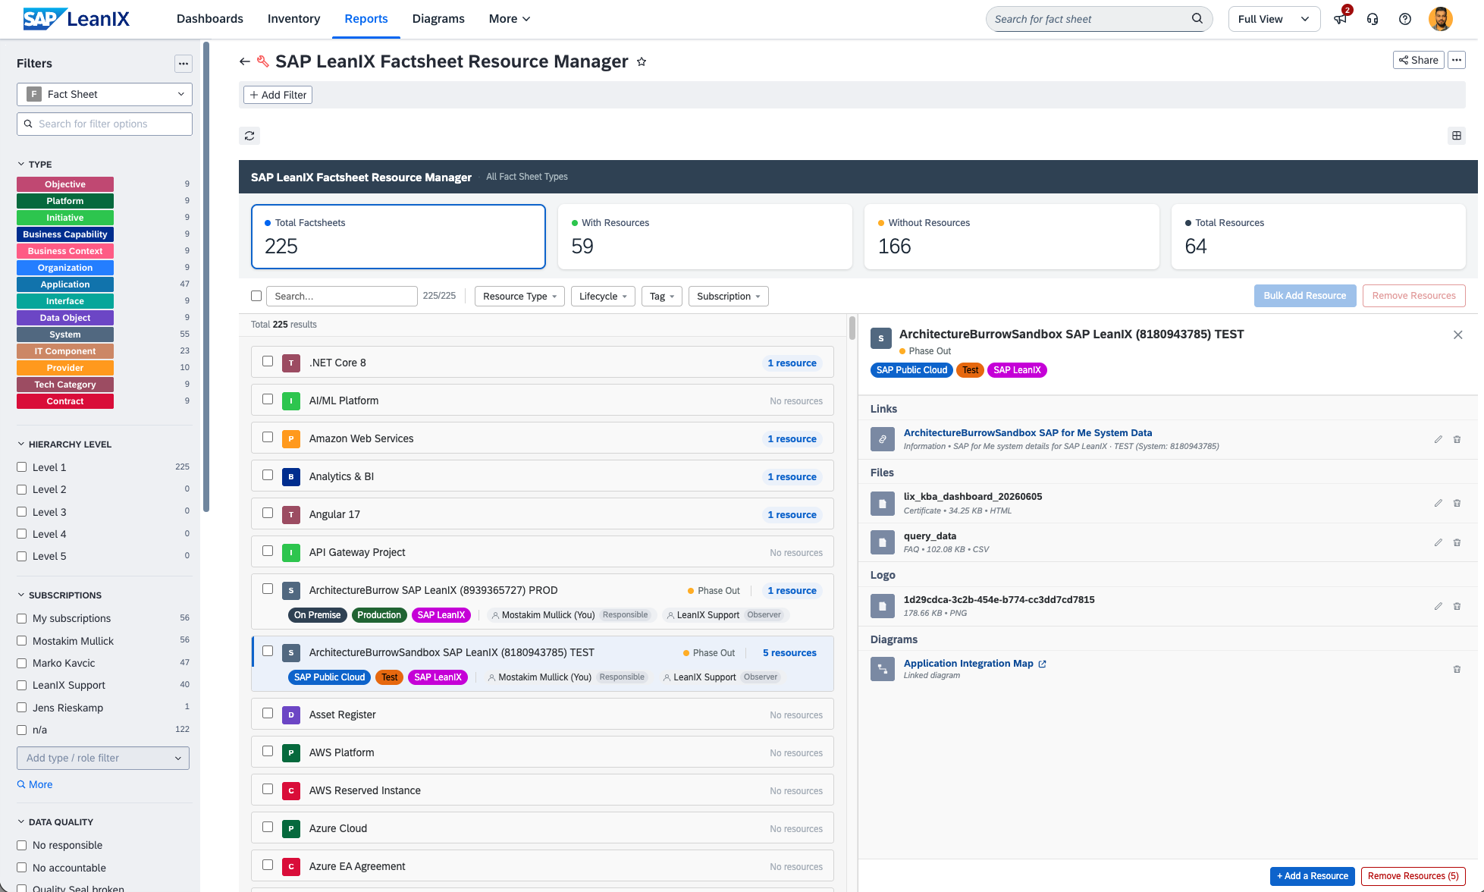Enable the No responsible data quality filter

pos(22,845)
